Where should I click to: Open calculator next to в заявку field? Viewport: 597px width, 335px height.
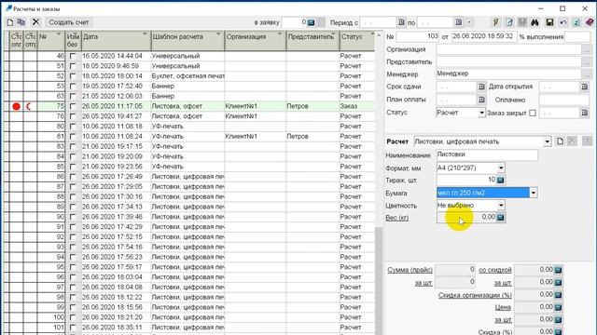(311, 22)
